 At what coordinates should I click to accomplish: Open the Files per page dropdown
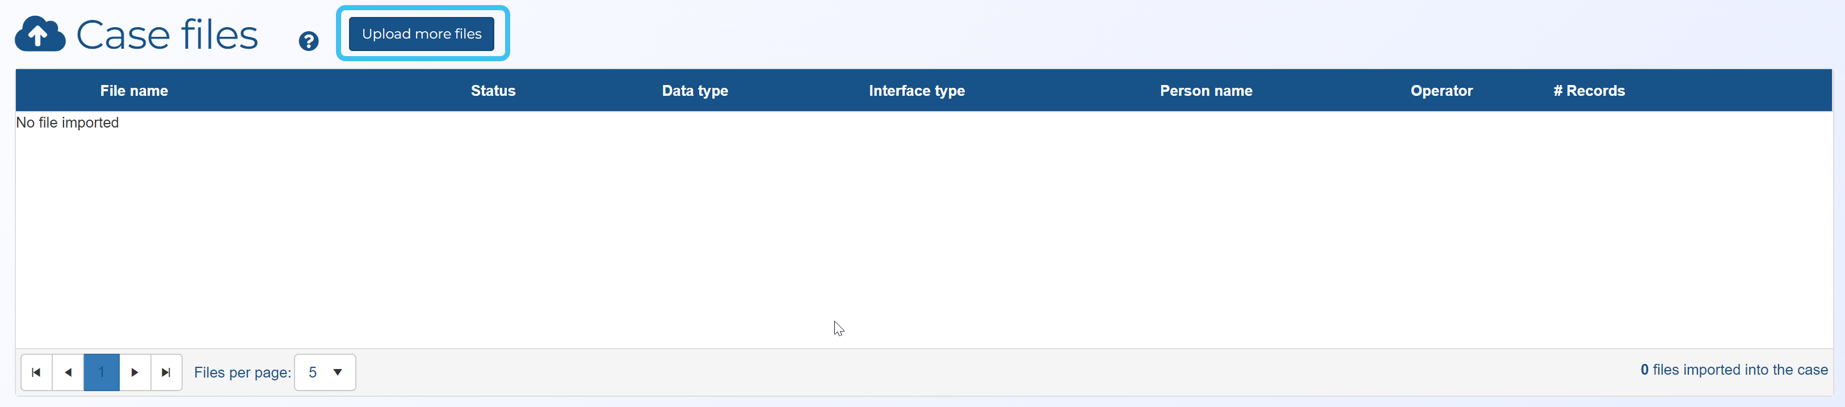point(325,372)
